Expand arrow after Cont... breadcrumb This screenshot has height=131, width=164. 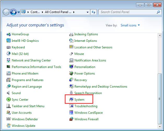[43, 12]
